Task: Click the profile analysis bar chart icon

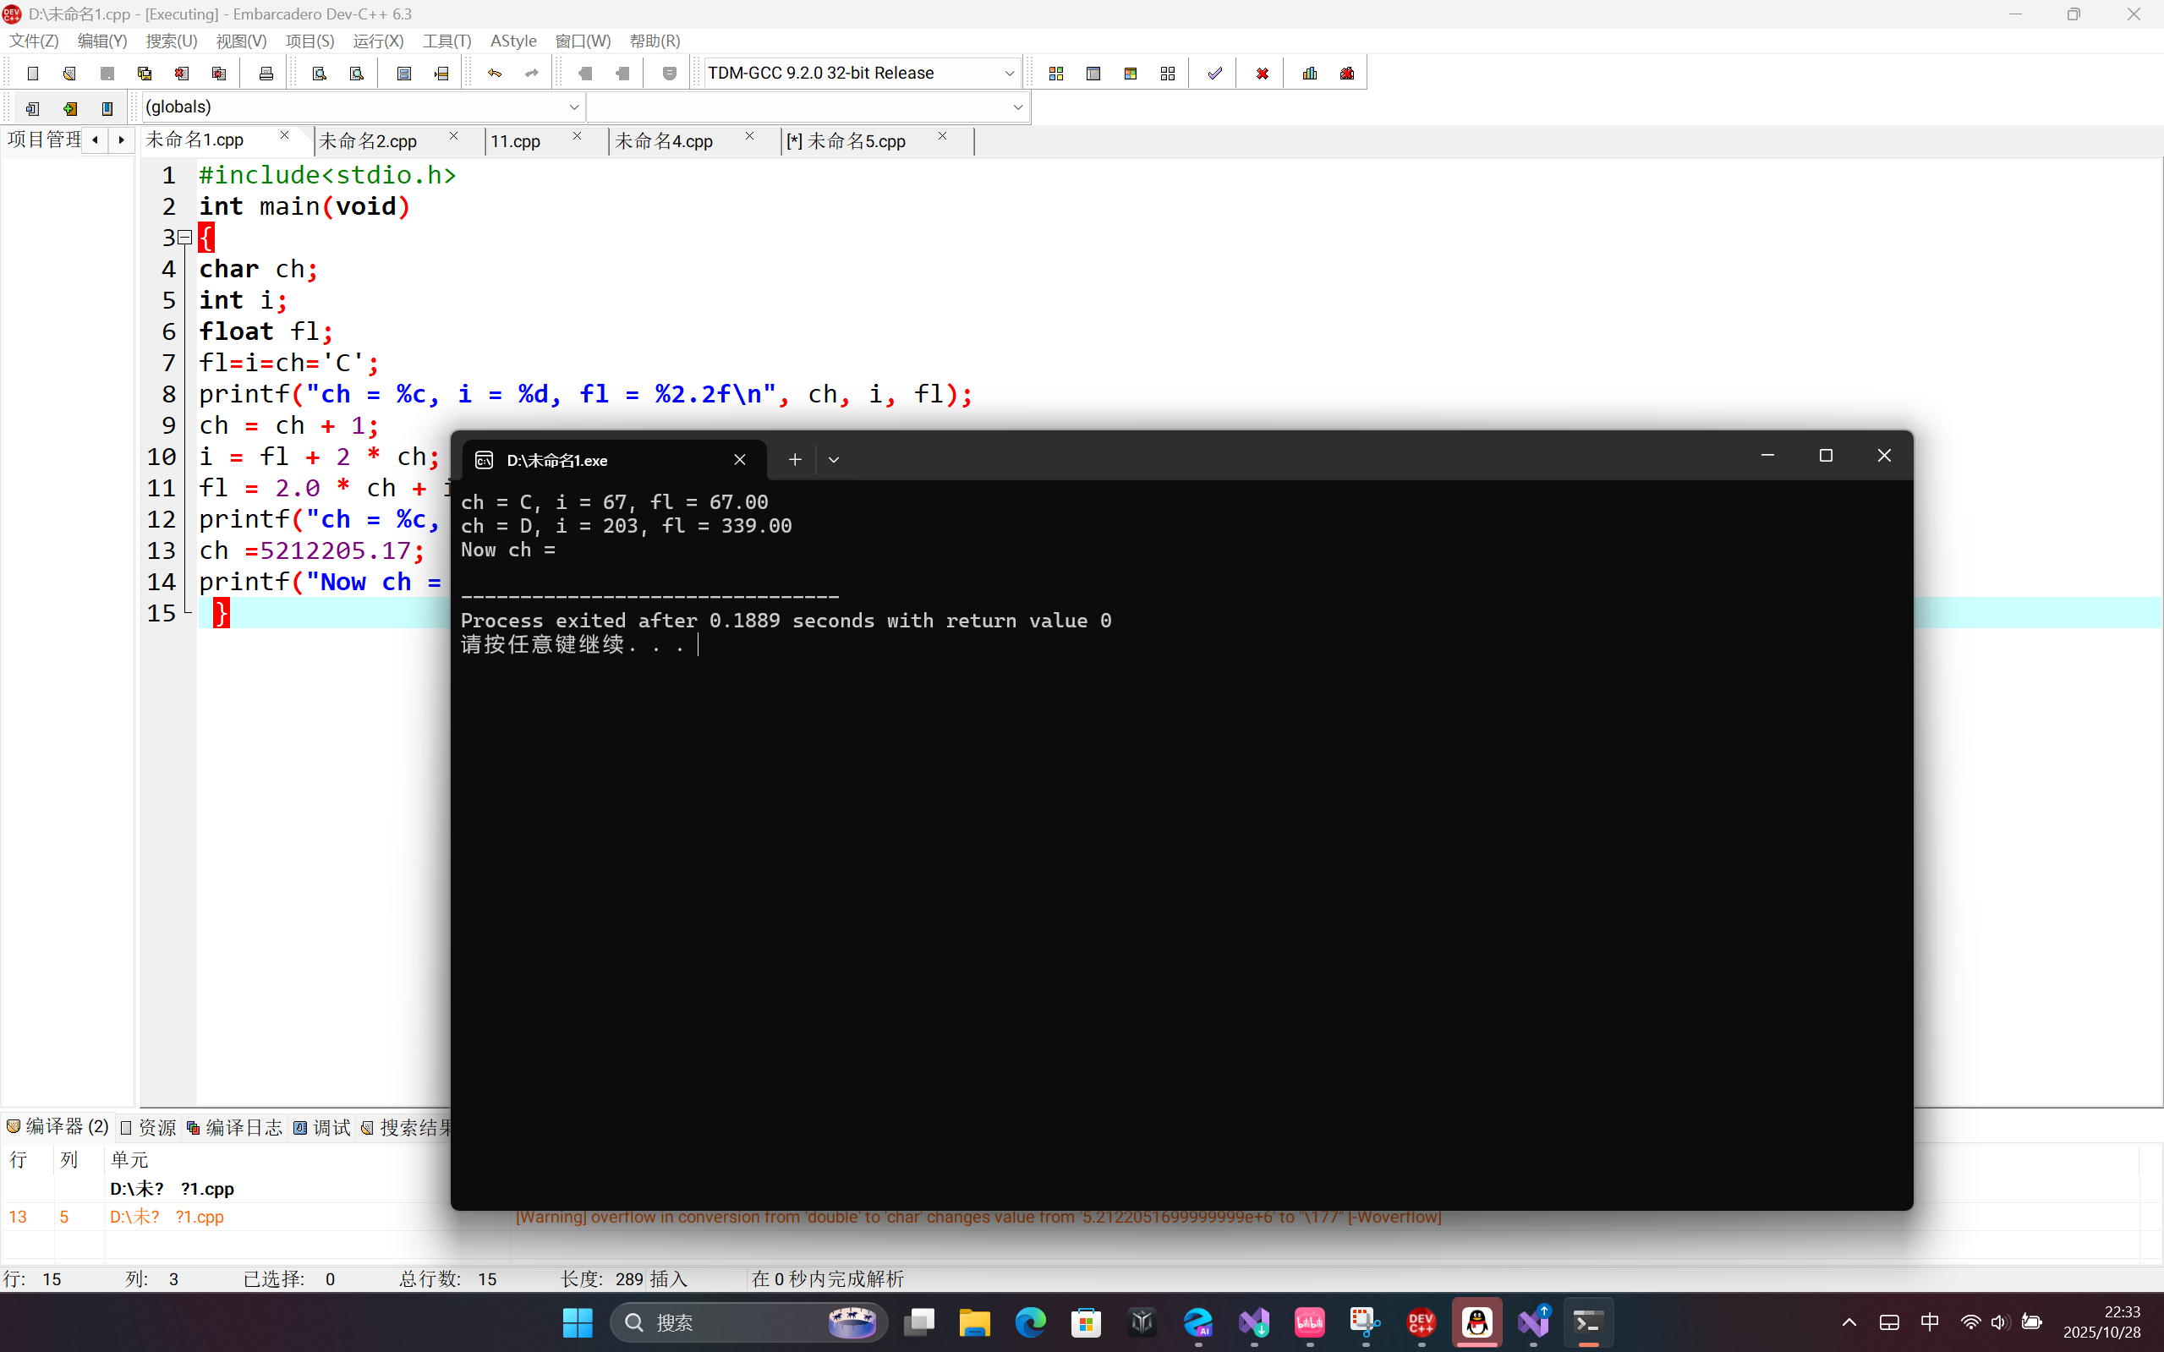Action: pos(1310,74)
